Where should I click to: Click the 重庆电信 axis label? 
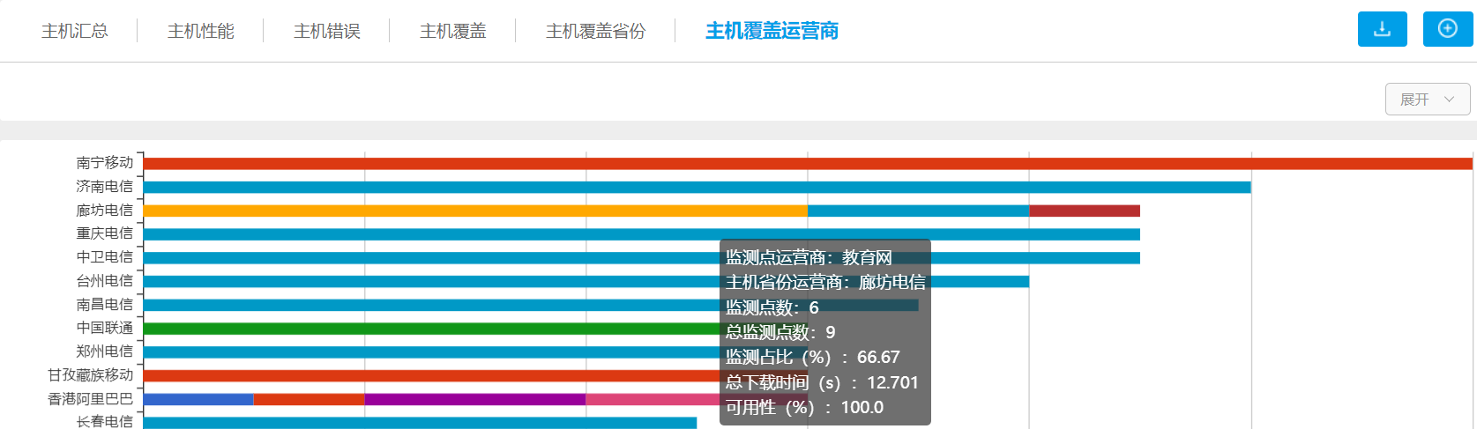(104, 233)
